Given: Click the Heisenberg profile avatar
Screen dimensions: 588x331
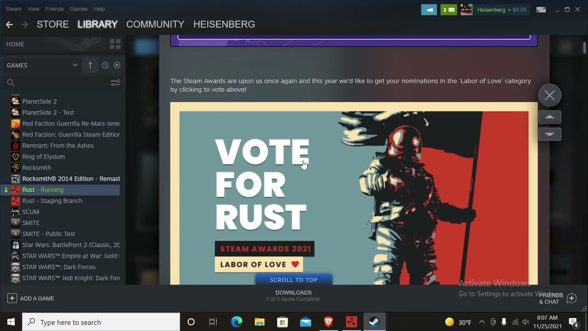Looking at the screenshot, I should click(x=466, y=10).
